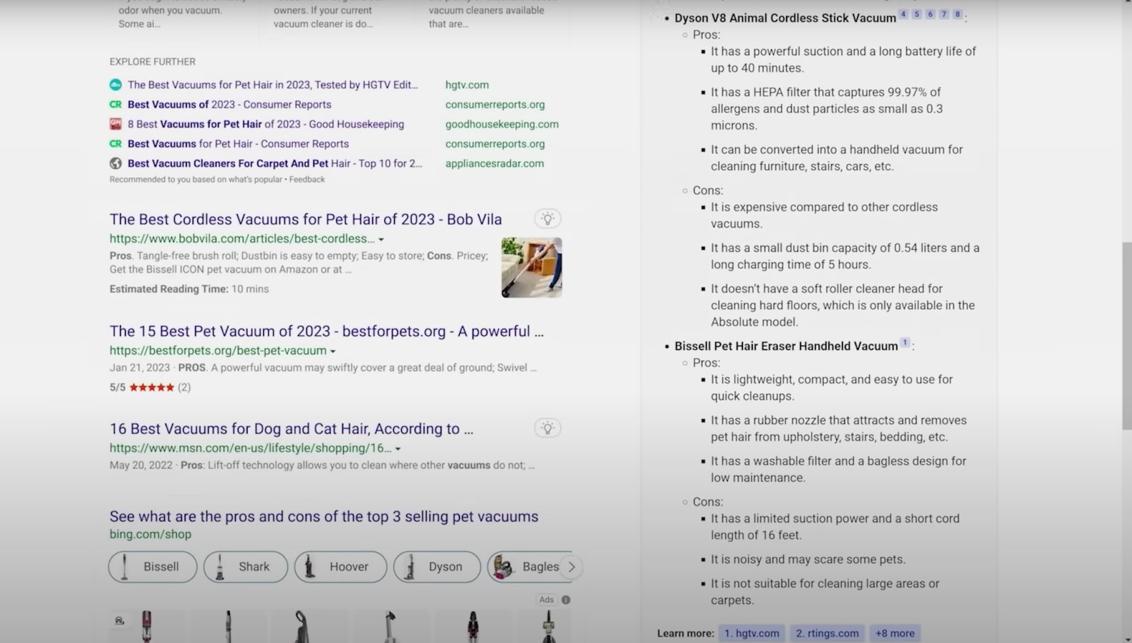Click the appliancesradar.com domain text
Viewport: 1132px width, 643px height.
[x=495, y=163]
